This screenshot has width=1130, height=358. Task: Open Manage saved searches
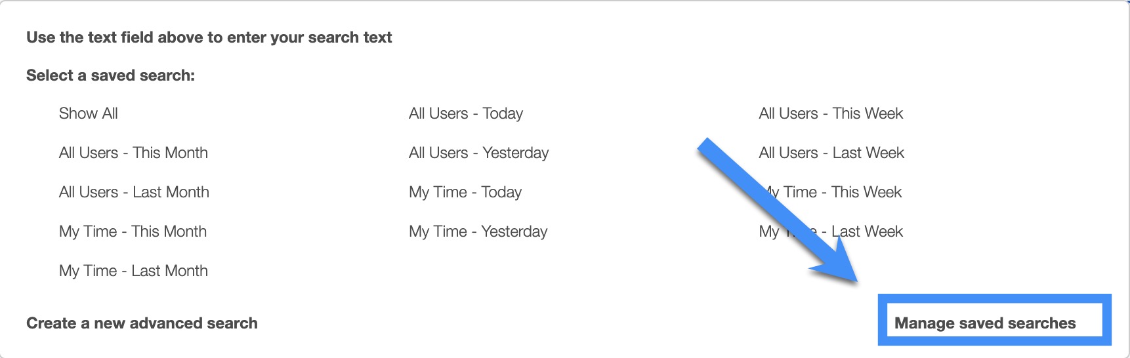coord(984,323)
